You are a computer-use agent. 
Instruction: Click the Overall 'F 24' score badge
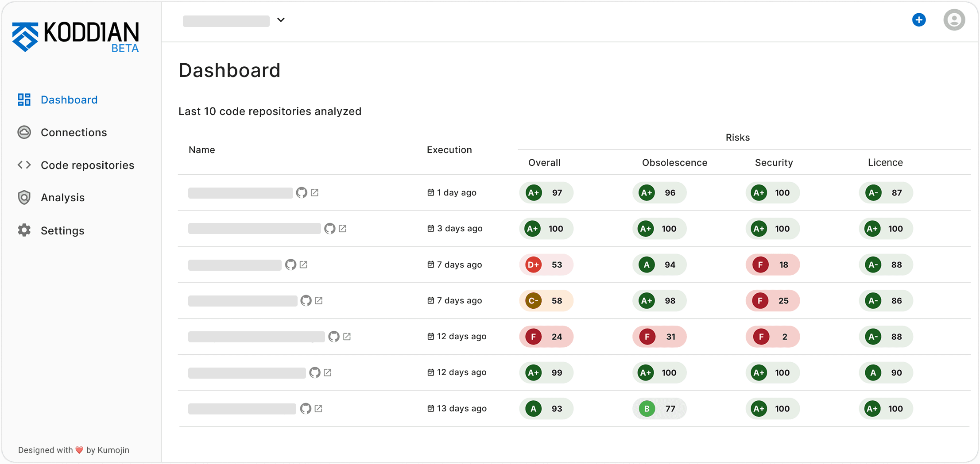pyautogui.click(x=546, y=337)
